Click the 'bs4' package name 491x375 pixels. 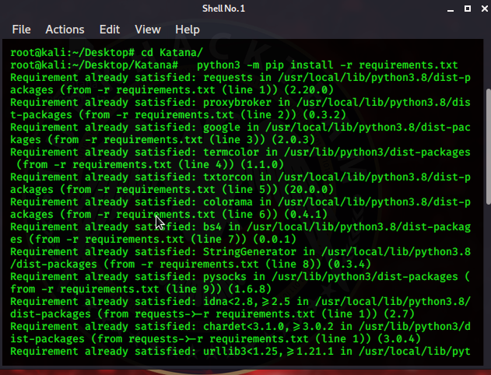212,226
